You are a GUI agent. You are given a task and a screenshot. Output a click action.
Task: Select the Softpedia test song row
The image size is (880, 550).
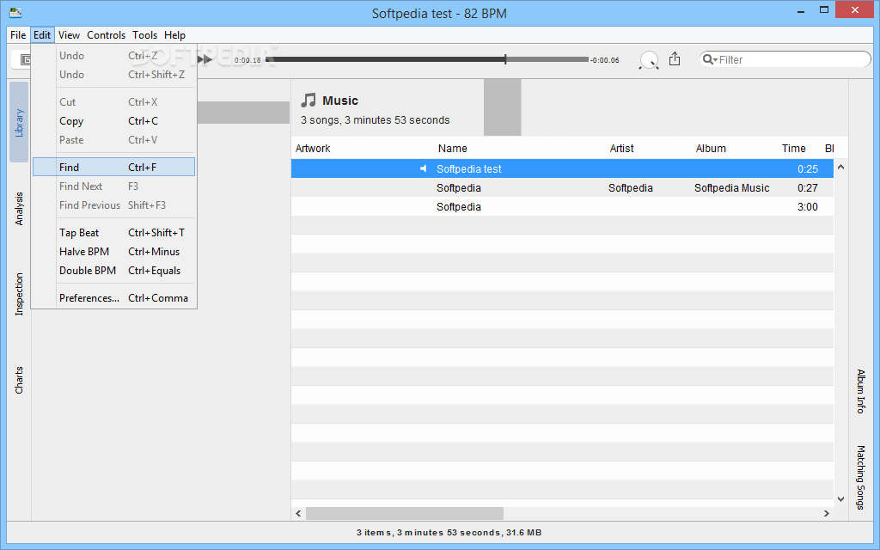tap(562, 168)
